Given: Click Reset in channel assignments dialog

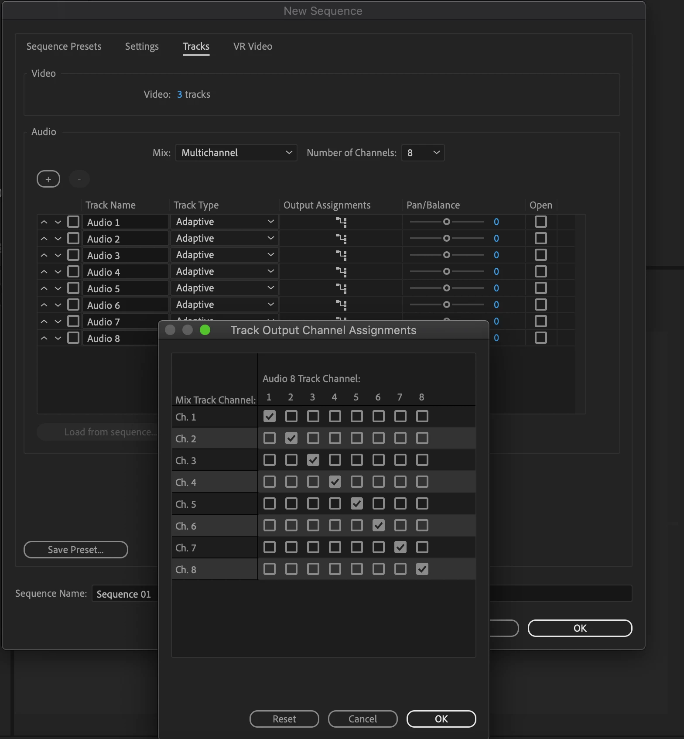Looking at the screenshot, I should pyautogui.click(x=284, y=719).
